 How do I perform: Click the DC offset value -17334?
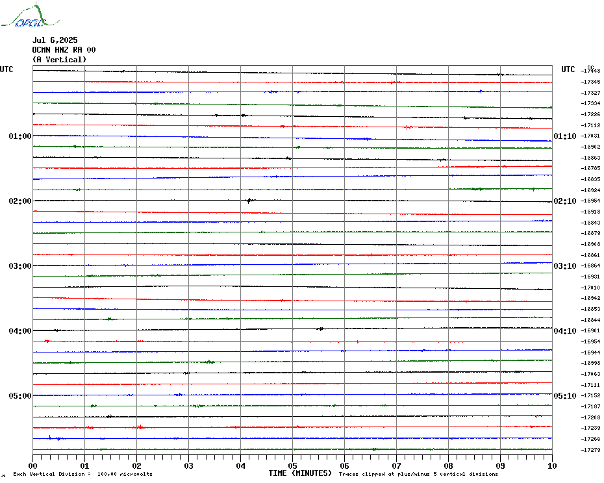coord(590,104)
